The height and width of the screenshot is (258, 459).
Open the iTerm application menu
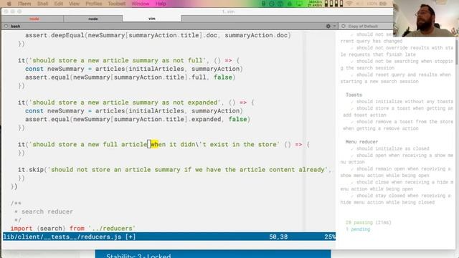point(24,4)
